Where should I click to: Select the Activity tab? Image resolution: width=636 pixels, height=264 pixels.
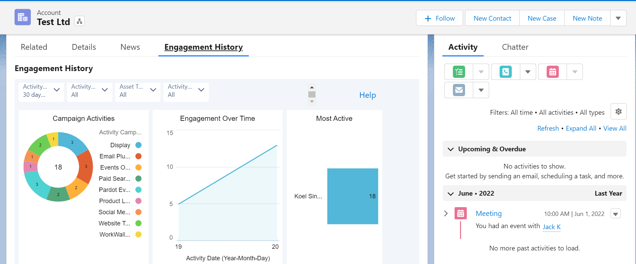(x=463, y=47)
